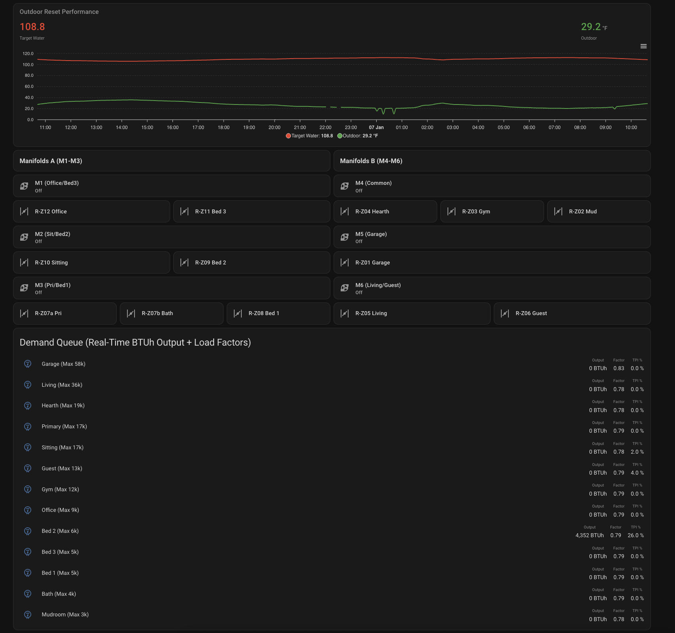This screenshot has width=675, height=633.
Task: Click the thermostat icon beside Bed 2 (Max 6k)
Action: (27, 531)
